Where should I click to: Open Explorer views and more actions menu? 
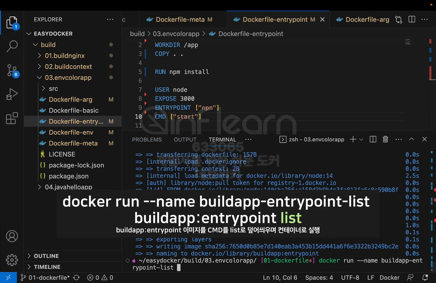[x=110, y=19]
